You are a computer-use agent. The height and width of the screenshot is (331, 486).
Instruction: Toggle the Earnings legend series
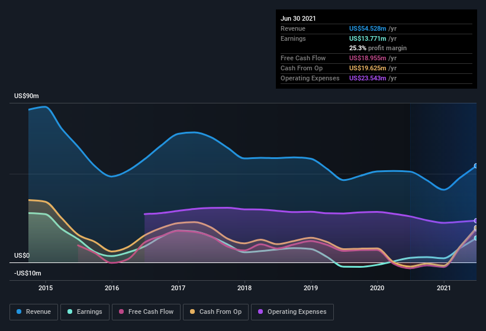85,312
